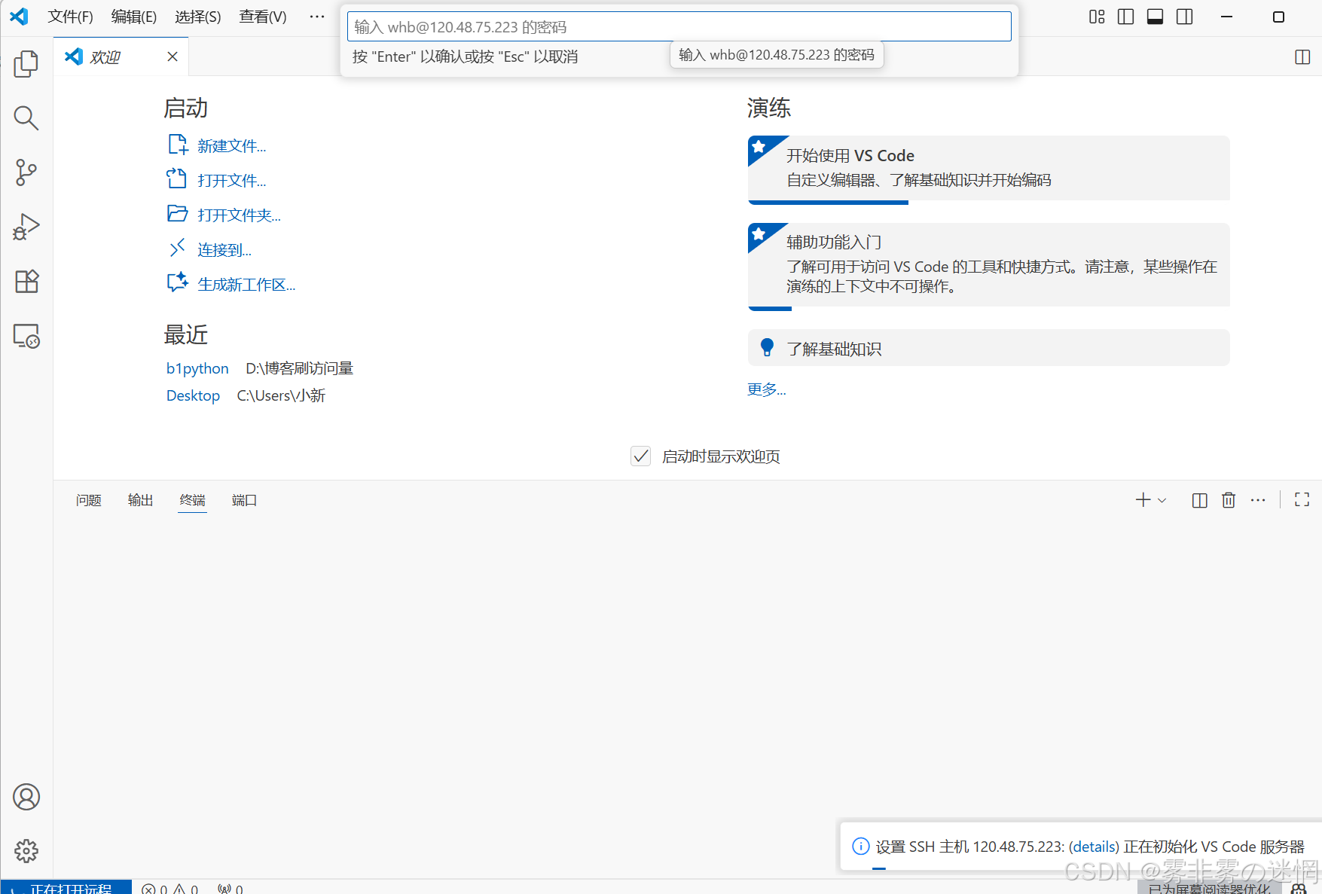Click folder icon beside 打开文件夹

pyautogui.click(x=177, y=214)
